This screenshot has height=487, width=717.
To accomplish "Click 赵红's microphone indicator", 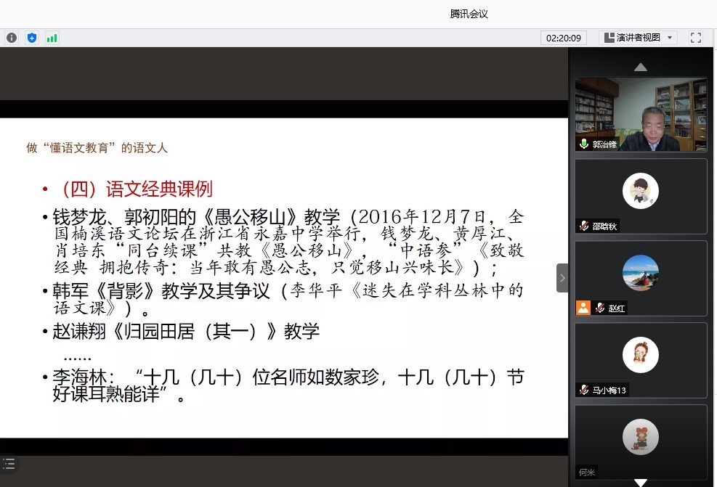I will tap(599, 308).
